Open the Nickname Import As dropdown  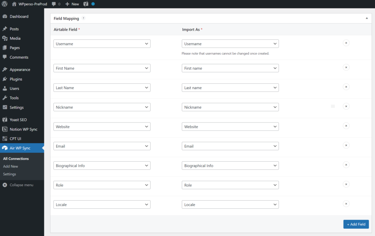coord(230,107)
